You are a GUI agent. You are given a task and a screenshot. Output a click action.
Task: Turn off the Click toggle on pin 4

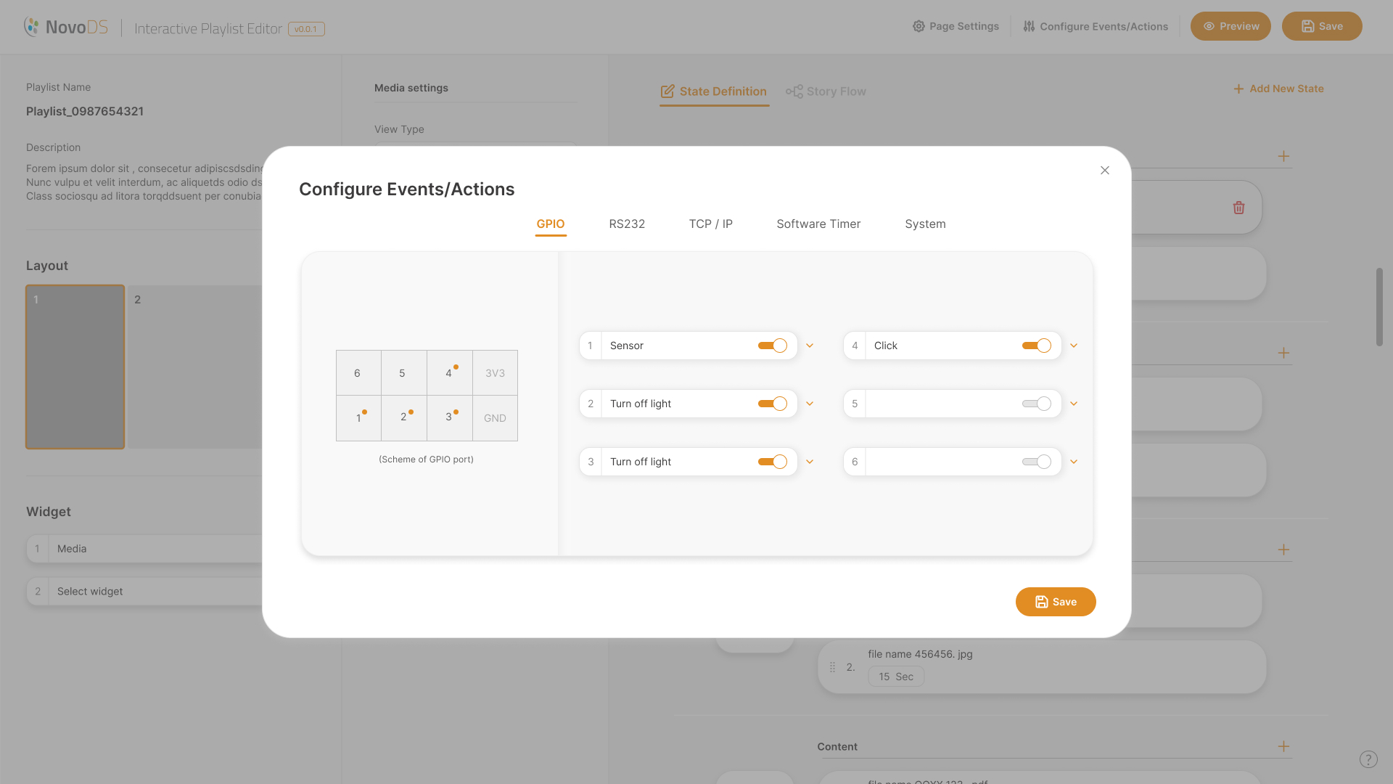[x=1037, y=346]
